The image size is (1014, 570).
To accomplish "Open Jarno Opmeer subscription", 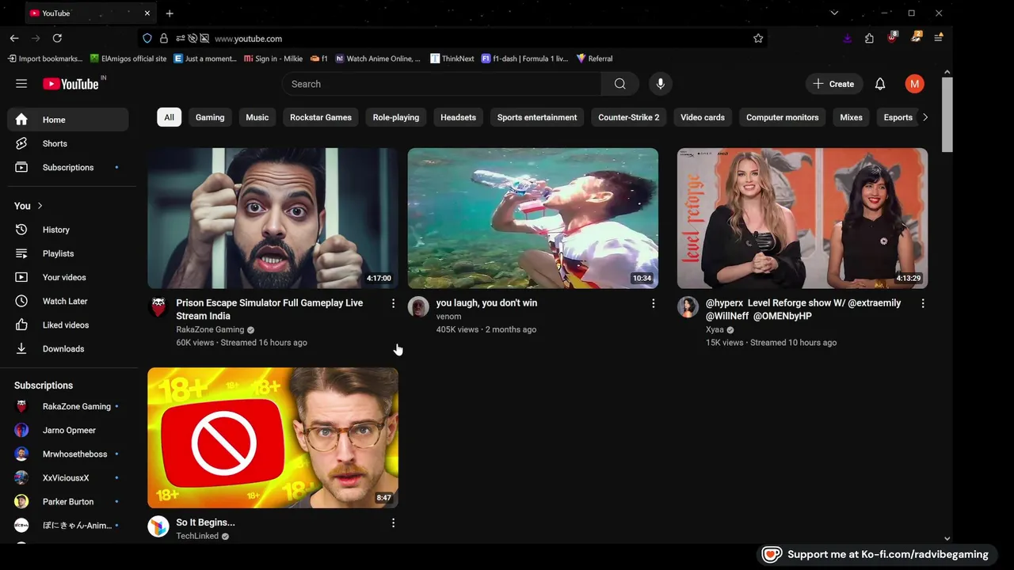I will click(68, 430).
